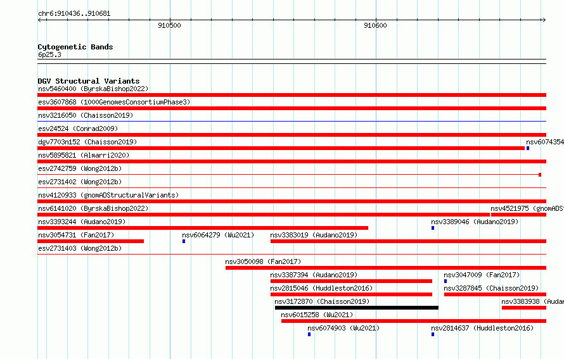Click red bar of nsv6015258 variant
The image size is (564, 359).
[414, 321]
